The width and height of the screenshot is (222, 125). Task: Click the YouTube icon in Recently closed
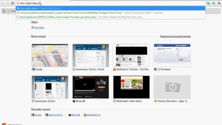pos(85,115)
